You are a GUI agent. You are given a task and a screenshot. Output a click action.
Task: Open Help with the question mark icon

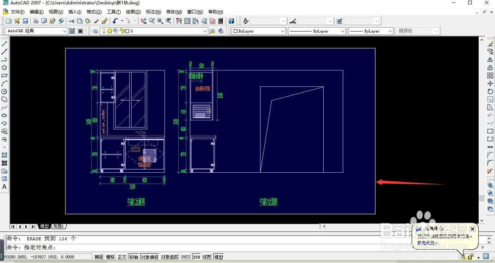click(x=231, y=21)
